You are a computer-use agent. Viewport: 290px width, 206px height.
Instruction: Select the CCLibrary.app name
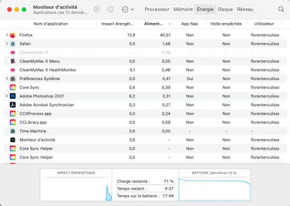pyautogui.click(x=33, y=122)
